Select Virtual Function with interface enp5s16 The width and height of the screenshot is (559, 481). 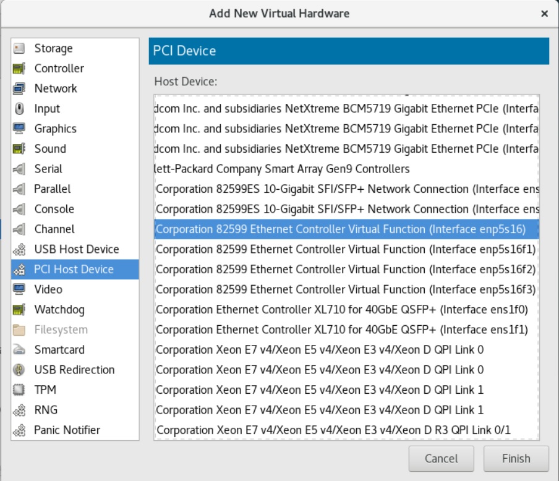[x=346, y=229]
